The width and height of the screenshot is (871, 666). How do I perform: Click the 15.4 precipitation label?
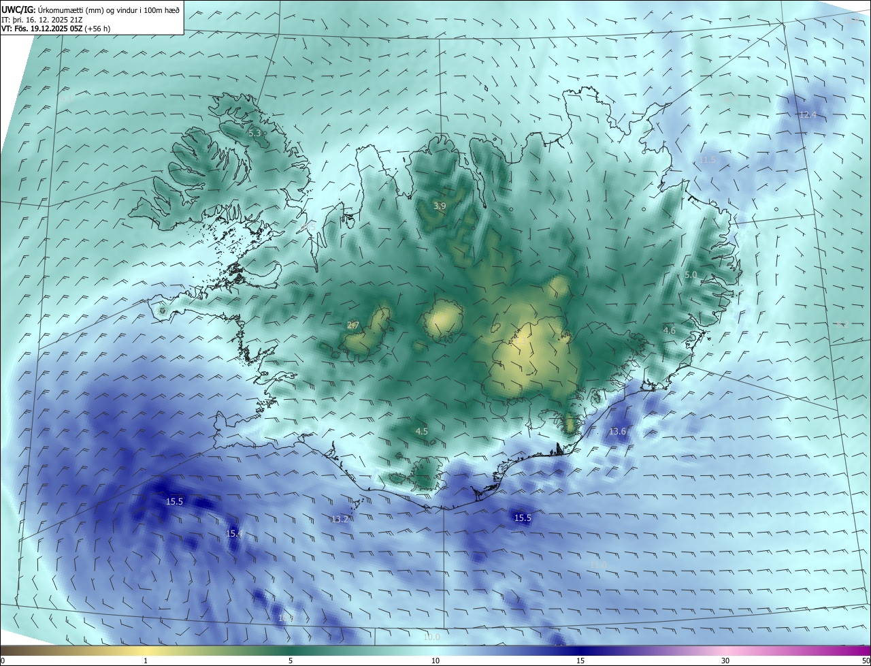click(234, 533)
